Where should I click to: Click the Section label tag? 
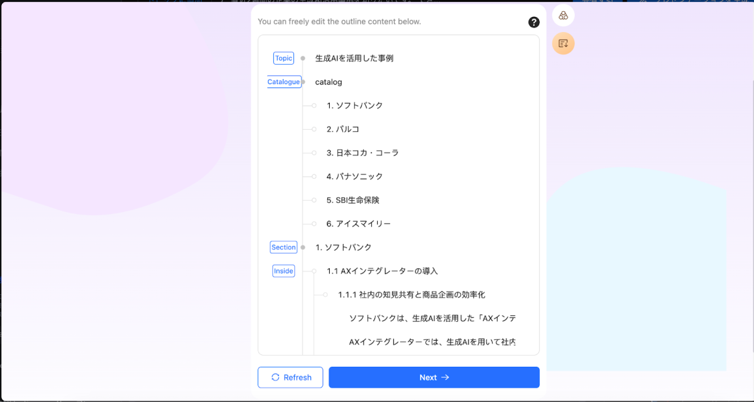[283, 247]
